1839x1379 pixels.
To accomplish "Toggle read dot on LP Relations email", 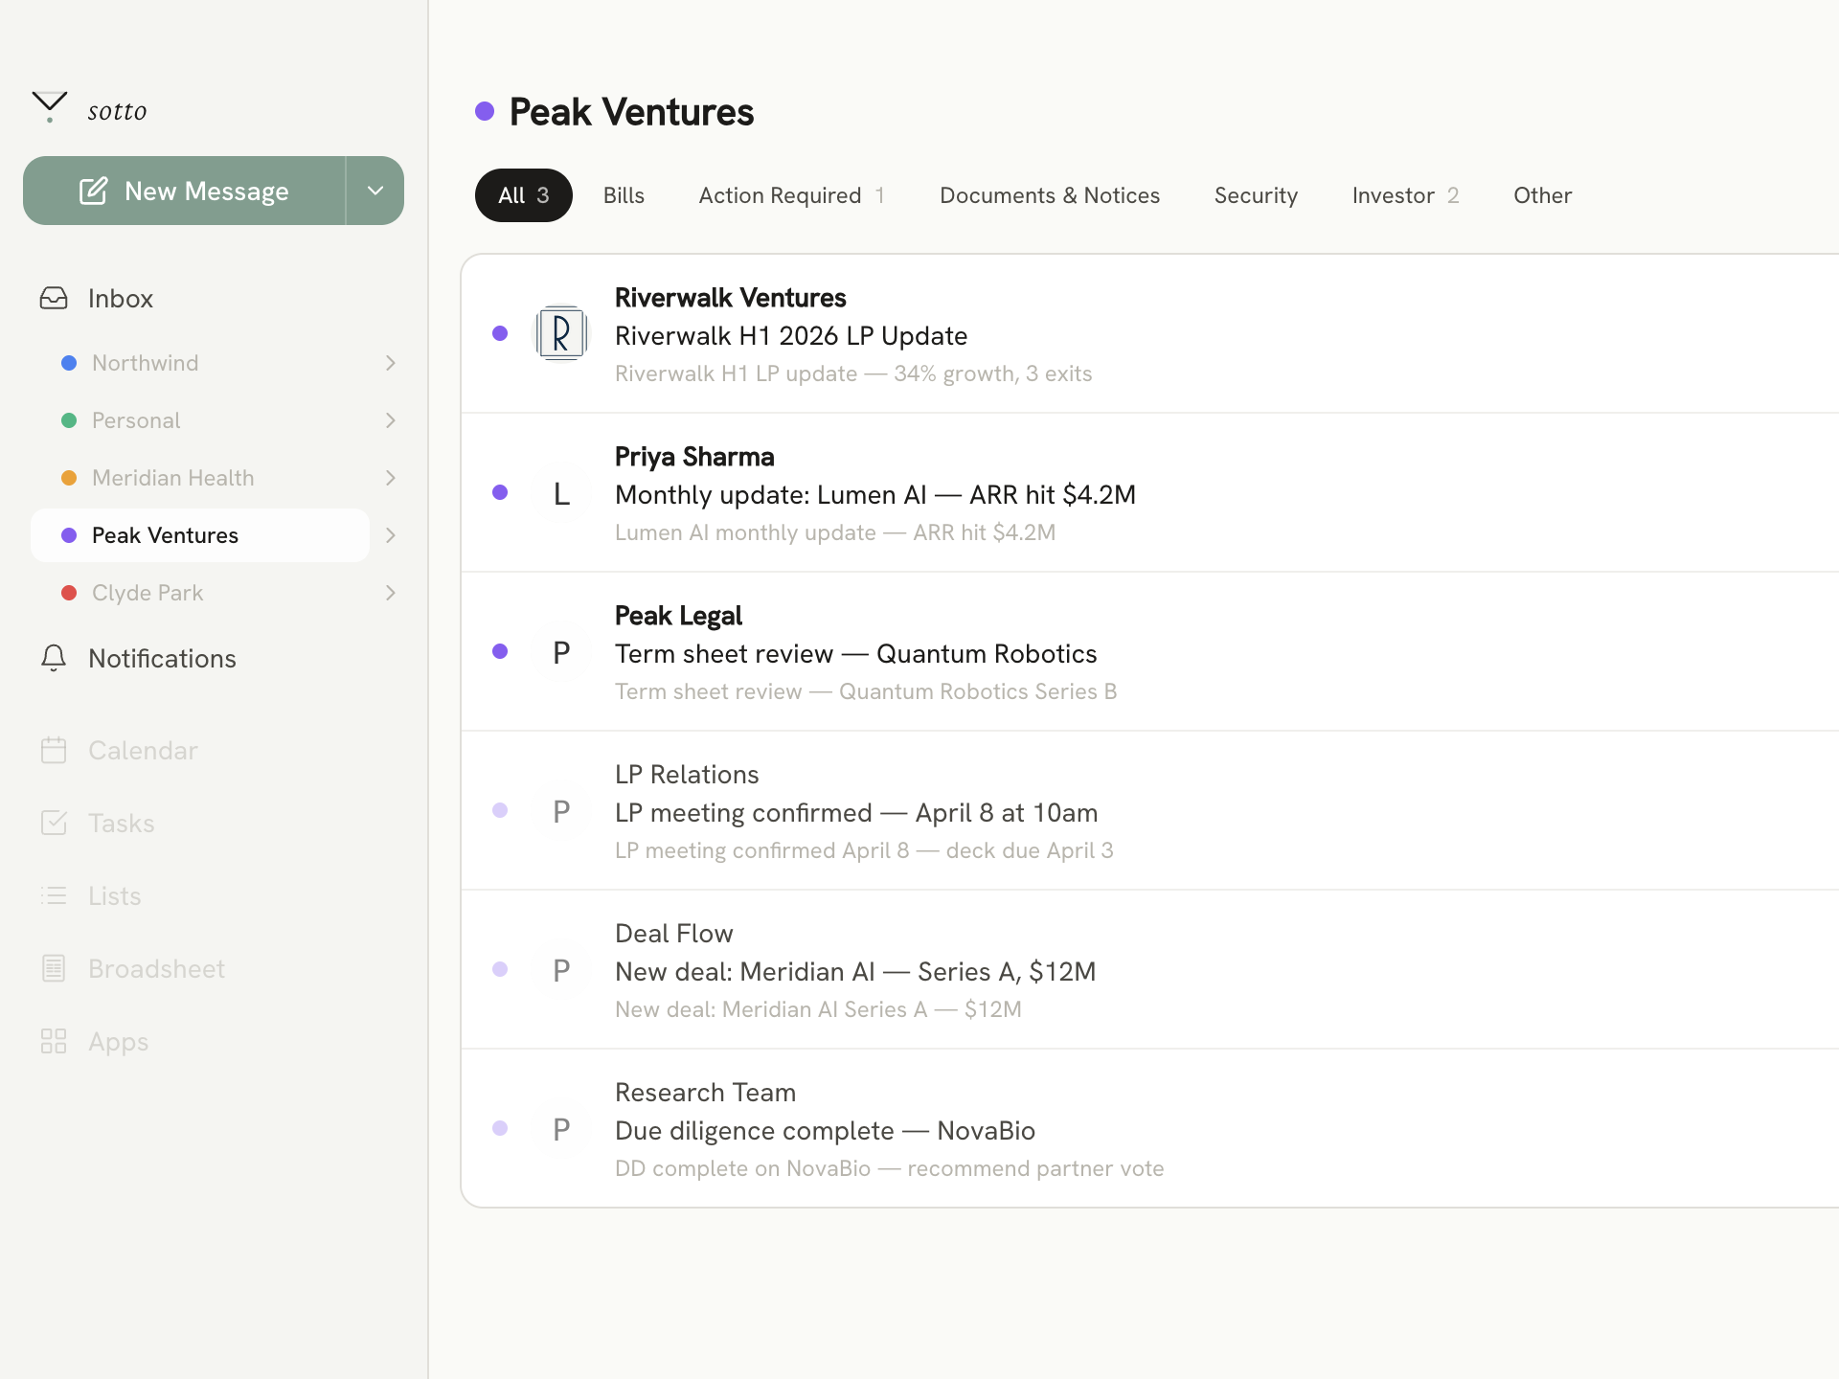I will pyautogui.click(x=500, y=810).
